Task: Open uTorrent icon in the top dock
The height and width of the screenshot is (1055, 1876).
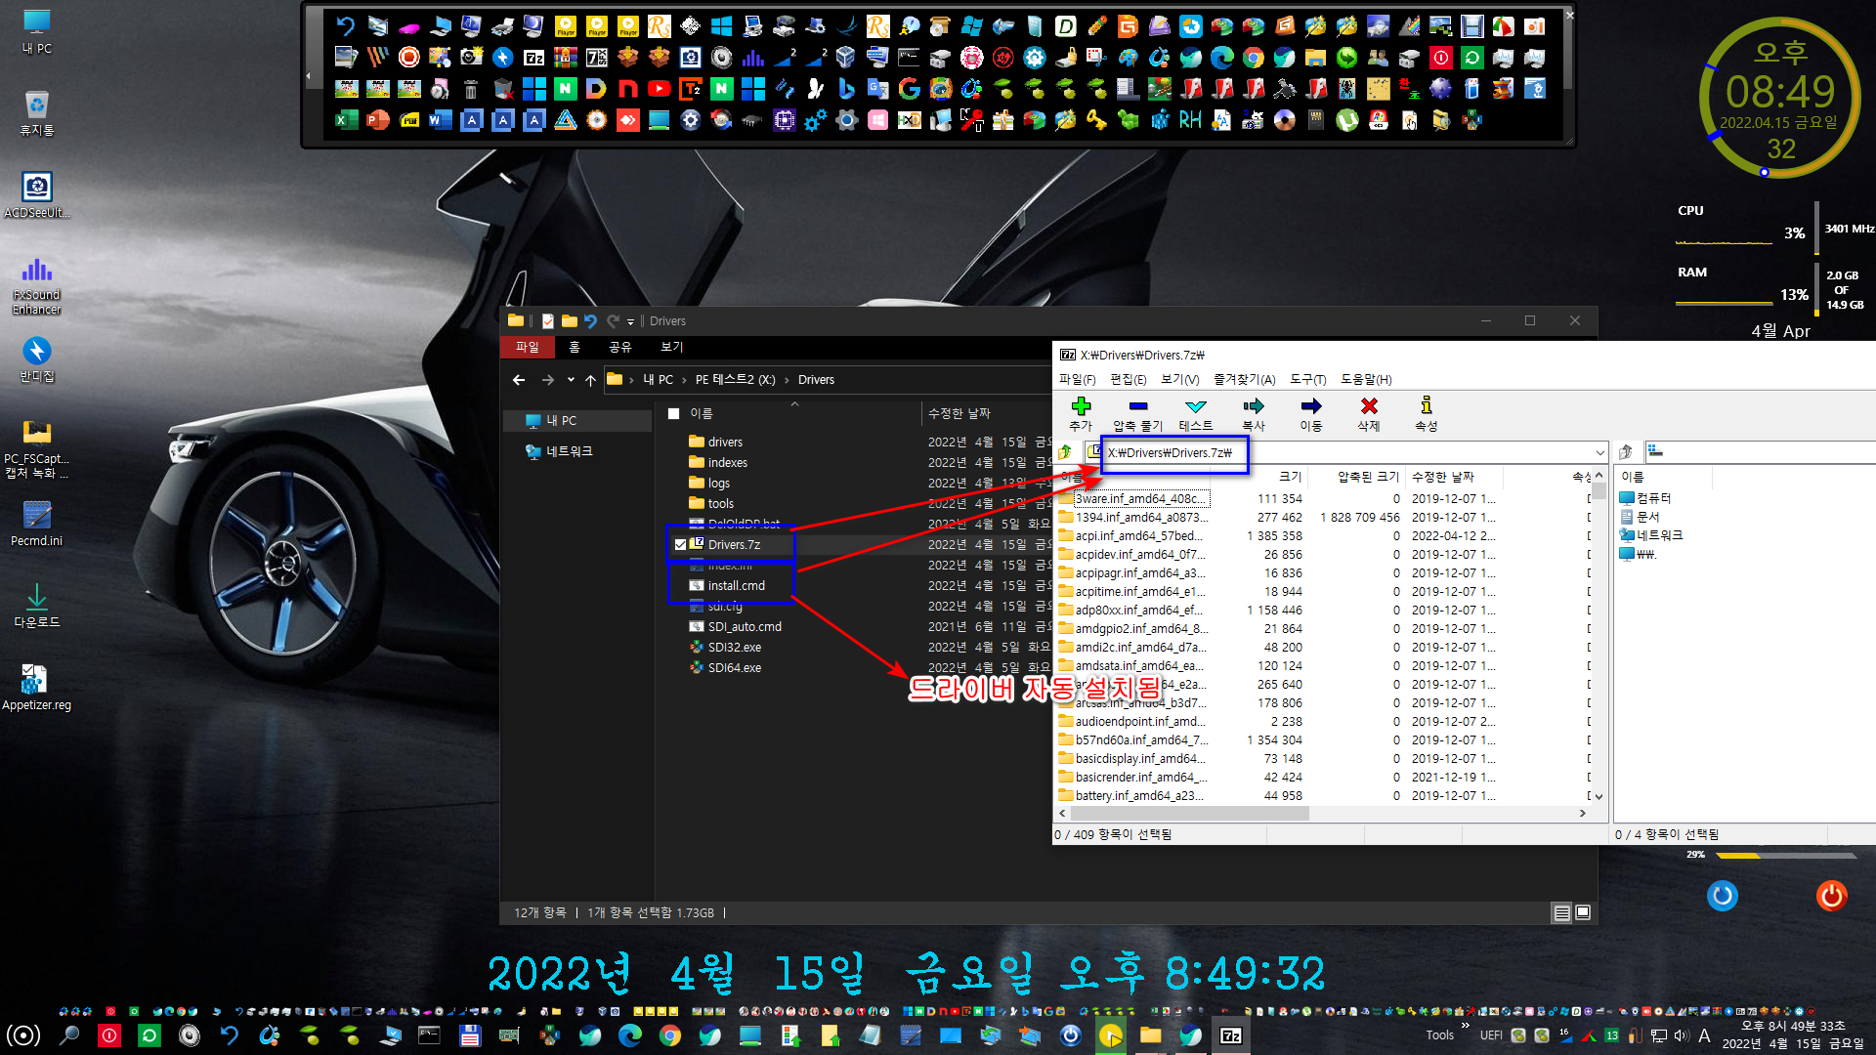Action: [x=1347, y=121]
